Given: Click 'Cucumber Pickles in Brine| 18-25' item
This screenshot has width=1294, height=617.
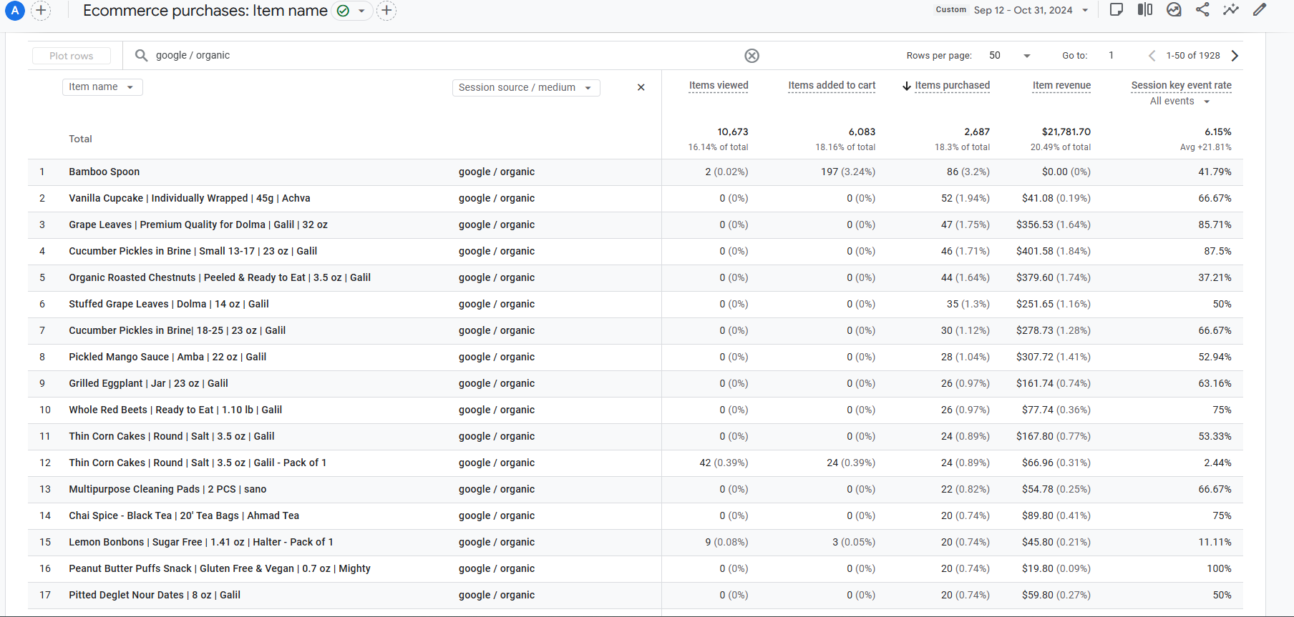Looking at the screenshot, I should click(x=177, y=331).
